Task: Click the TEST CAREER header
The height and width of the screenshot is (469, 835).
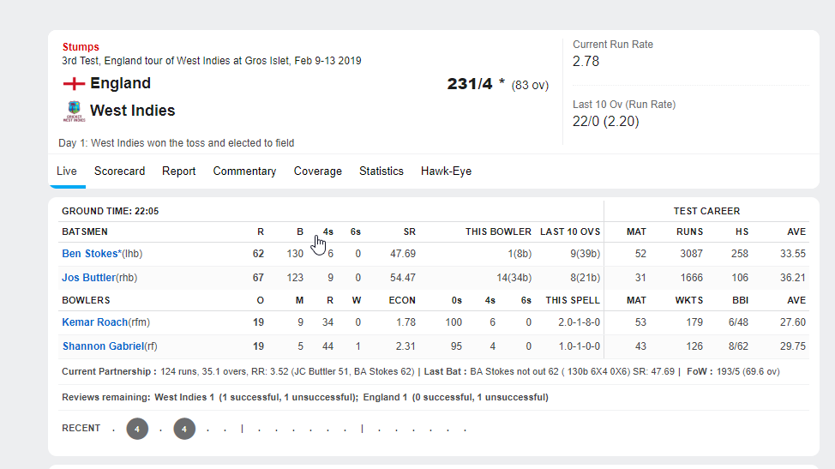Action: [706, 211]
